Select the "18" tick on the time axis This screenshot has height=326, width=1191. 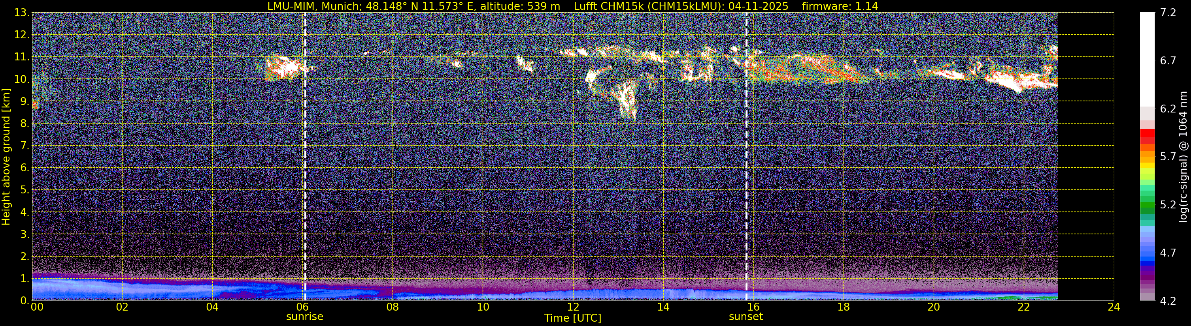point(843,307)
